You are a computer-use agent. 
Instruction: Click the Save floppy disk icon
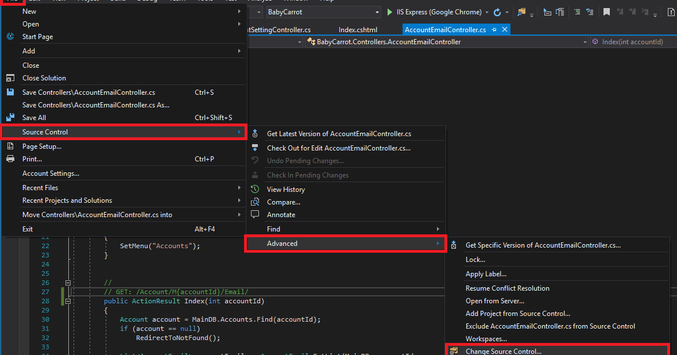(x=10, y=92)
